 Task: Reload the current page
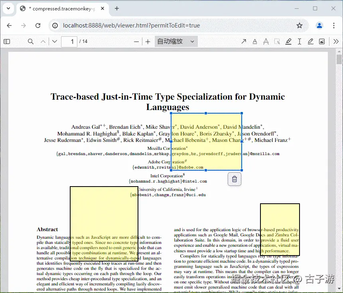pyautogui.click(x=38, y=26)
